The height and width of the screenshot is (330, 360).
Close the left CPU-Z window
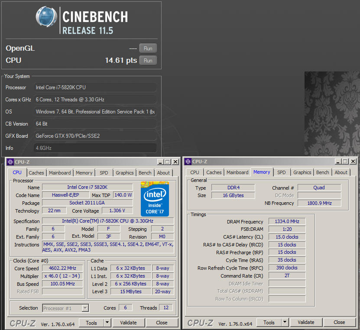coord(175,162)
